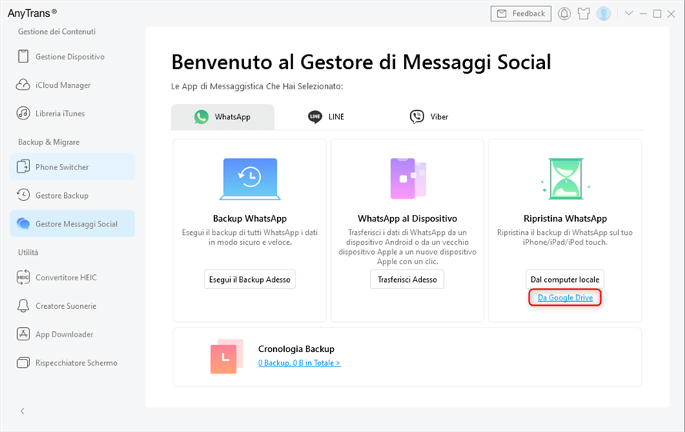This screenshot has height=432, width=685.
Task: Click the Benvenuto al Gestore di Messaggi Social heading
Action: pos(361,62)
